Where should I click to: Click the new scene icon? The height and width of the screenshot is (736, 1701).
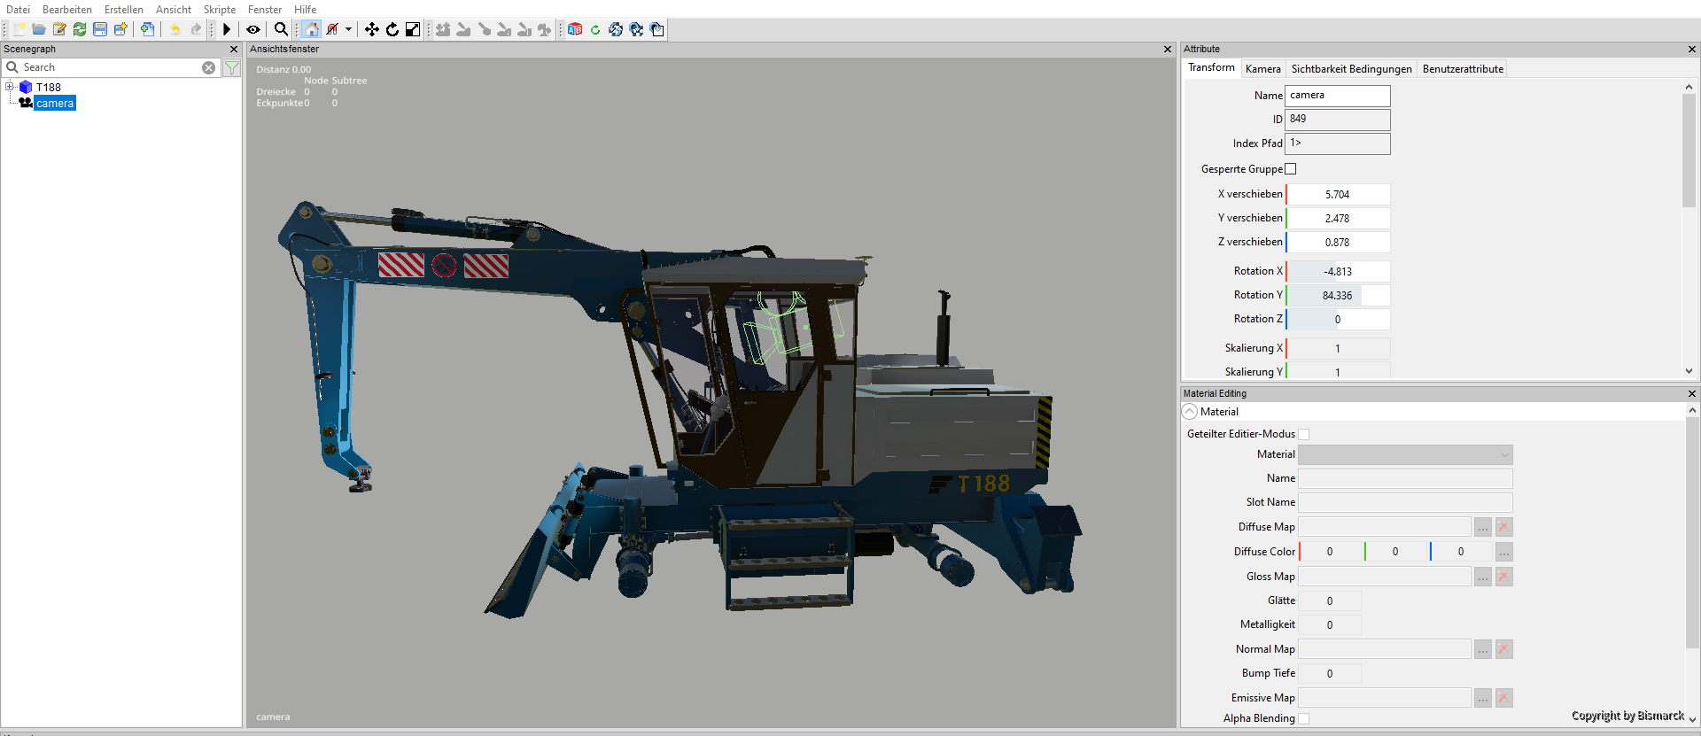(x=19, y=29)
